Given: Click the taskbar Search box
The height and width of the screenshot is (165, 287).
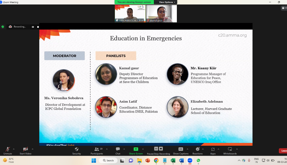Looking at the screenshot, I should [x=108, y=161].
